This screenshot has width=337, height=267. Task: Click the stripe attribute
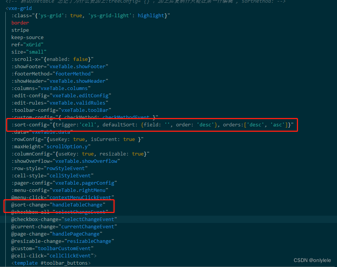pyautogui.click(x=20, y=30)
